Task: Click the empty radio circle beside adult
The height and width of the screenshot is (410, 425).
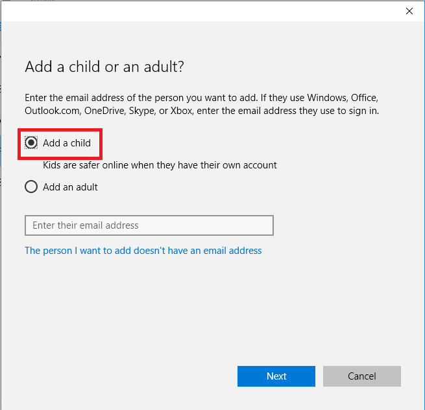Action: pyautogui.click(x=31, y=187)
